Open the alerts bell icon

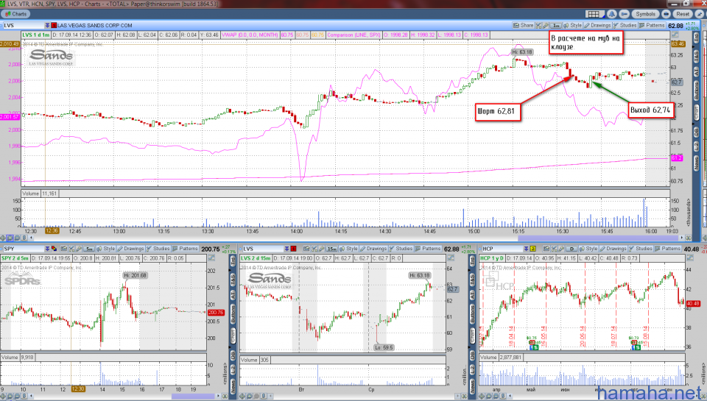(x=612, y=14)
